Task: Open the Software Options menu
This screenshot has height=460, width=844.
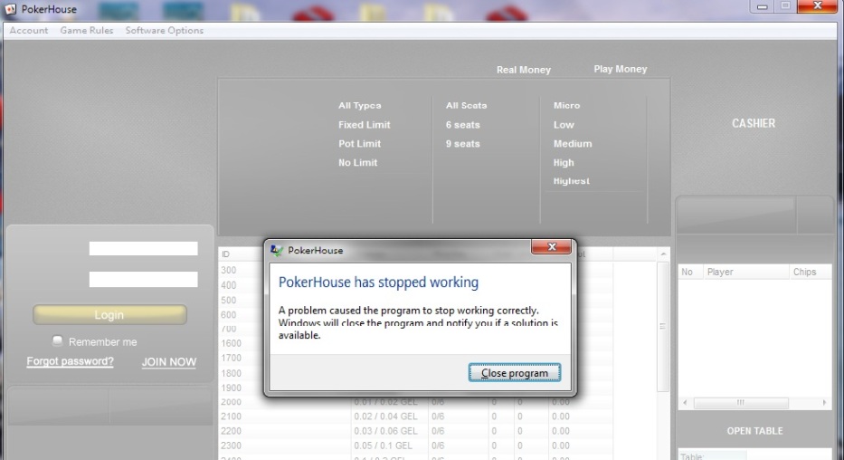Action: pos(164,31)
